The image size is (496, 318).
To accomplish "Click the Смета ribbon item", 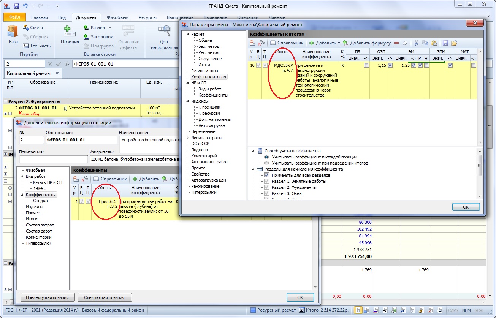I will [x=33, y=28].
